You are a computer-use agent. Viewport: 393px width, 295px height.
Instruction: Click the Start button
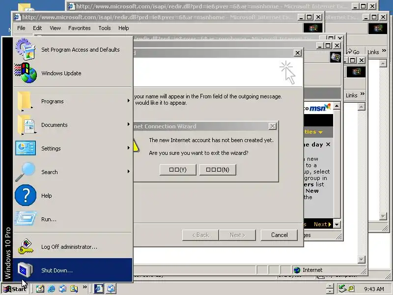[x=15, y=289]
